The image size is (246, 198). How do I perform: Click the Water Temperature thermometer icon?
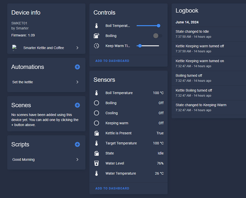(x=97, y=173)
